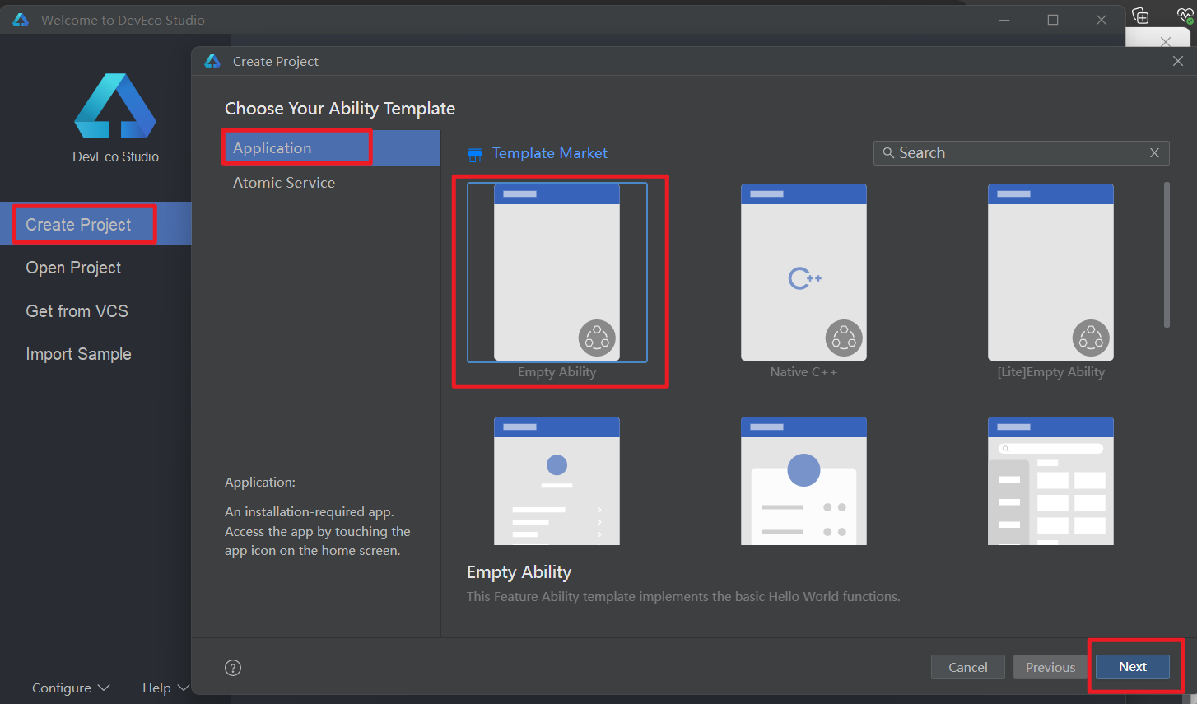Expand the Configure dropdown

[x=71, y=688]
